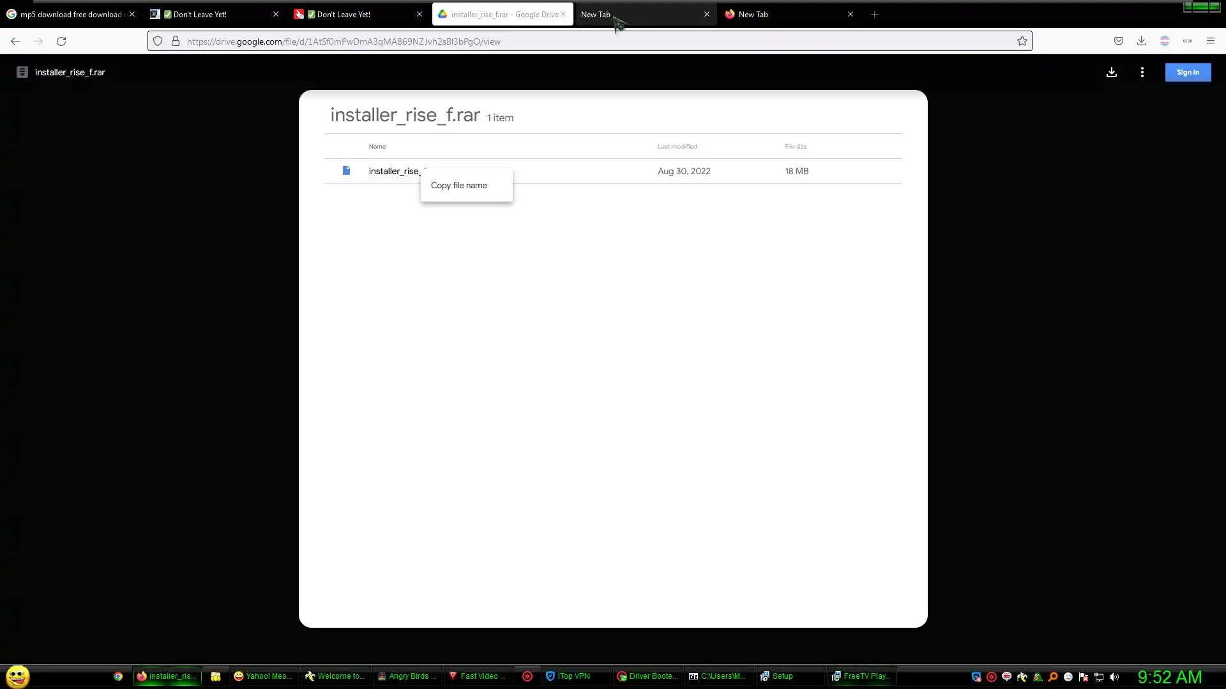This screenshot has width=1226, height=689.
Task: Switch to mp5 download Google tab
Action: click(x=64, y=14)
